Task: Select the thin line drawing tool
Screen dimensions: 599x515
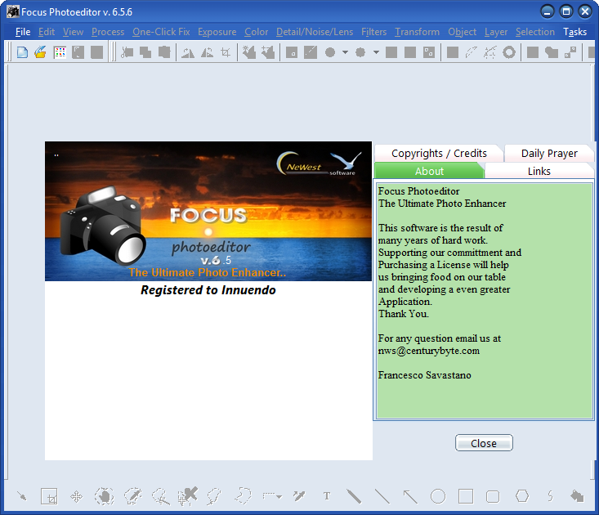Action: point(382,496)
